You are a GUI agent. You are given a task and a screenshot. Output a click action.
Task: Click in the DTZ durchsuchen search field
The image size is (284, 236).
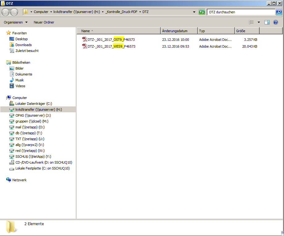pyautogui.click(x=241, y=12)
